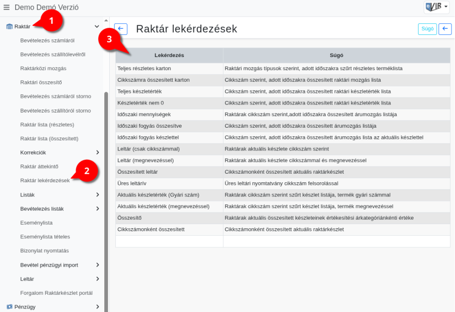Open Eseménylista tételes menu item

(x=45, y=237)
